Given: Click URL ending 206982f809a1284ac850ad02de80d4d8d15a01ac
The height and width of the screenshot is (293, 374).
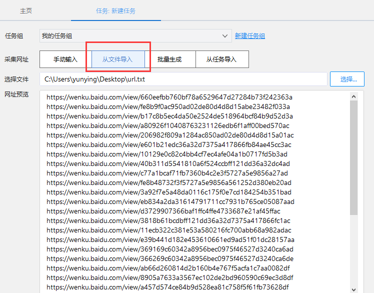Looking at the screenshot, I should [x=170, y=135].
